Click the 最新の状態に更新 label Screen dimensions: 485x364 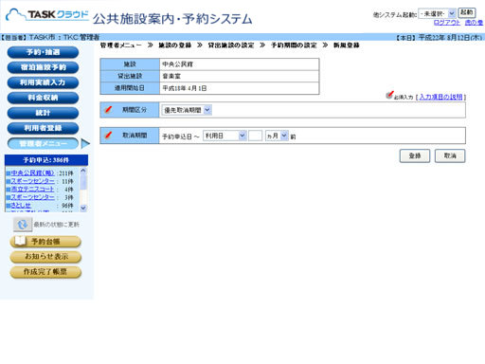pos(57,225)
